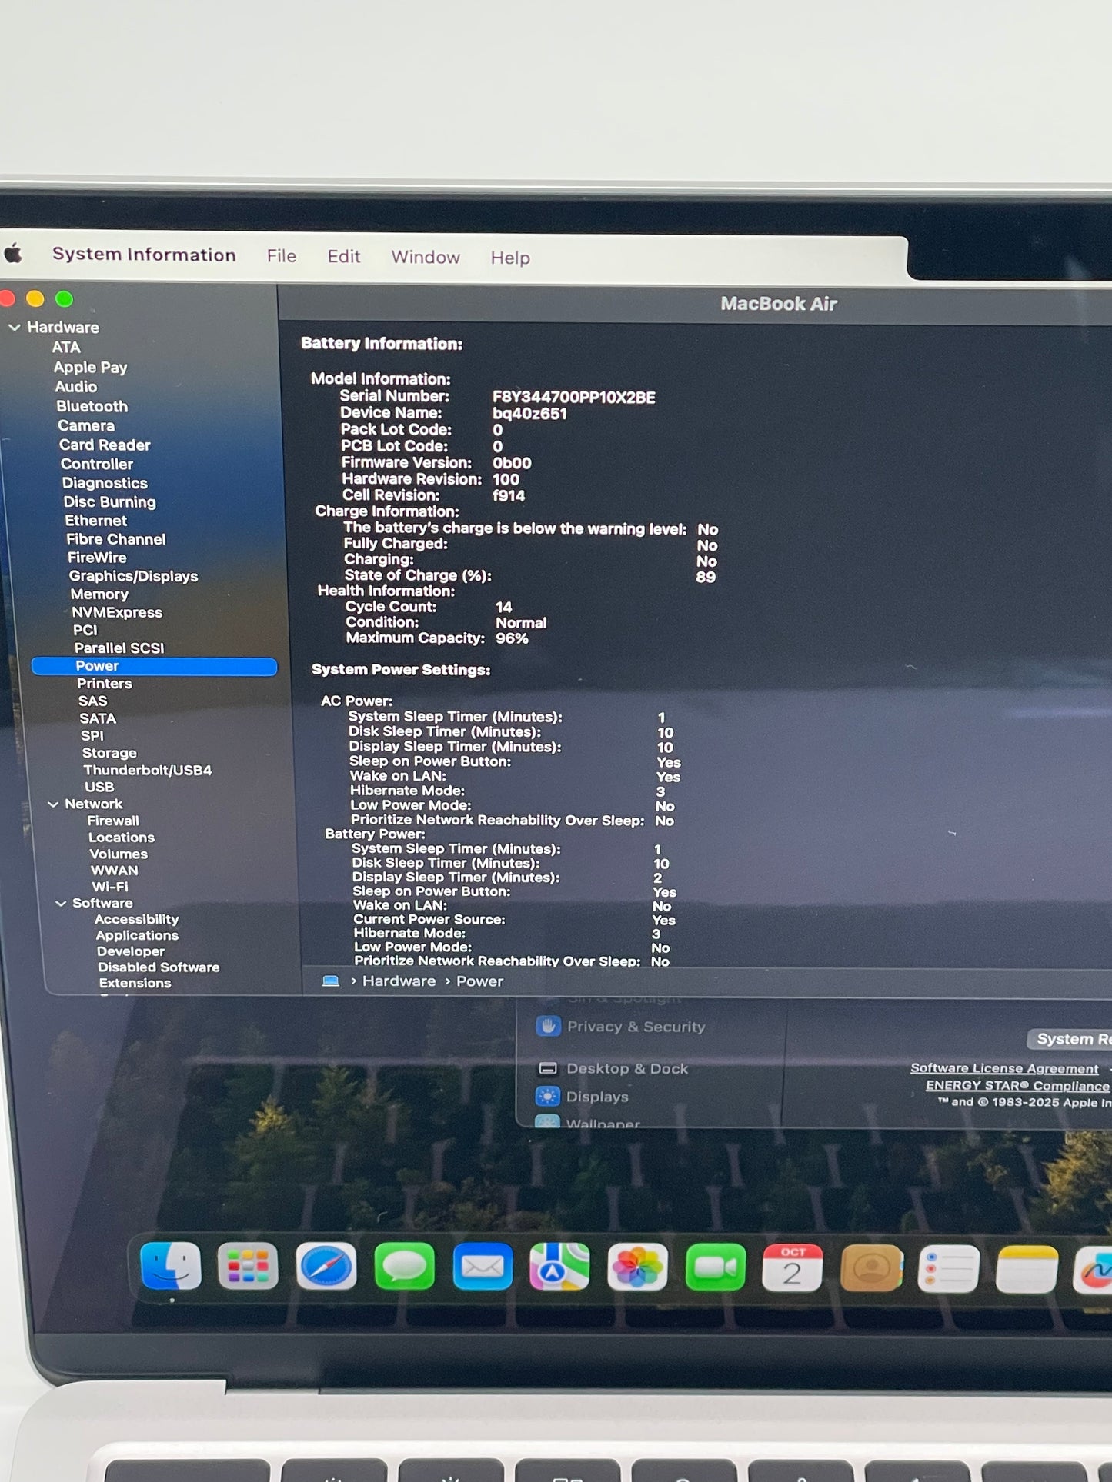The height and width of the screenshot is (1482, 1112).
Task: Open Mail envelope icon in Dock
Action: (x=483, y=1267)
